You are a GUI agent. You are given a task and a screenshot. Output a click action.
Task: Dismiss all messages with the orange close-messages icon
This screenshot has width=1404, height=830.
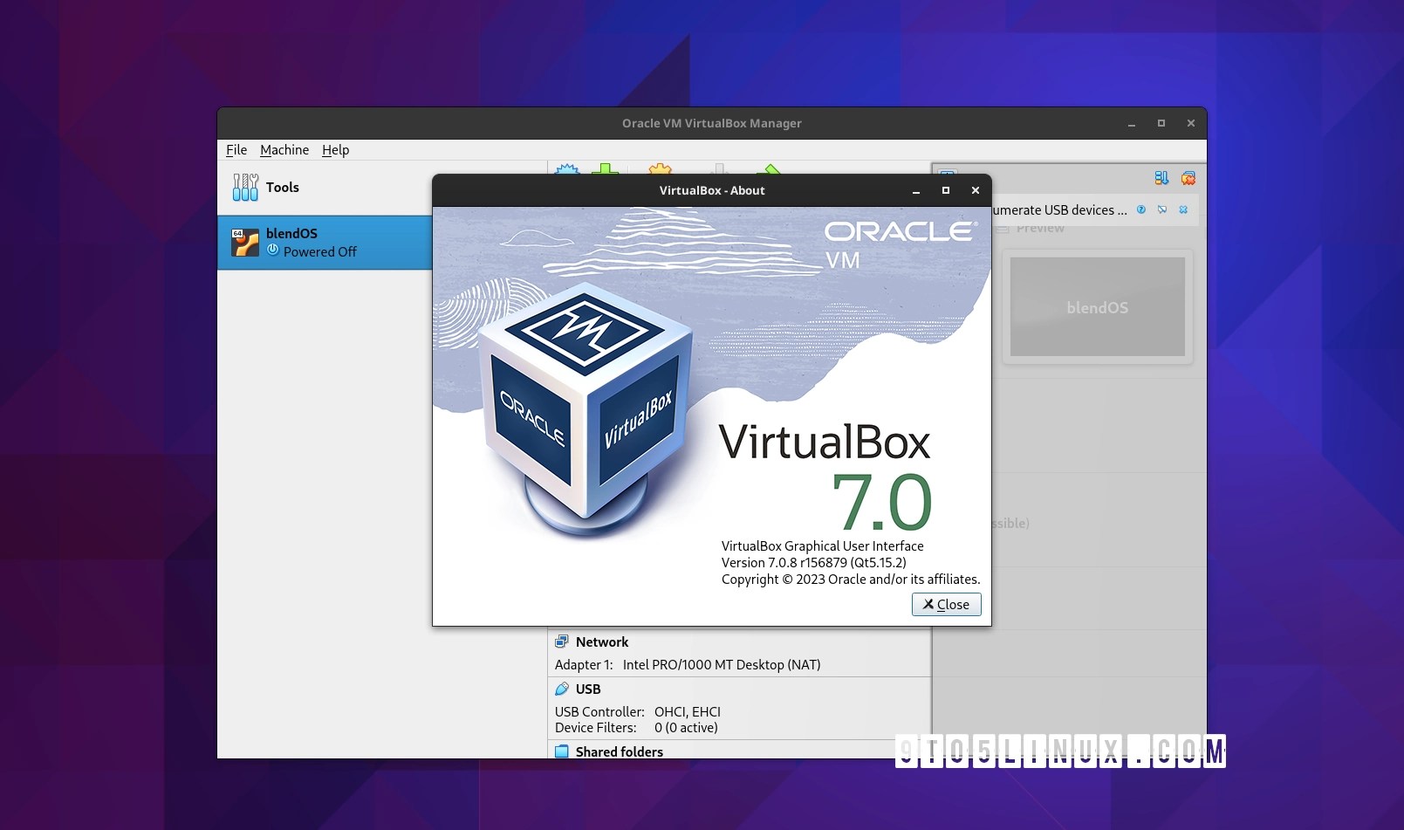1187,177
